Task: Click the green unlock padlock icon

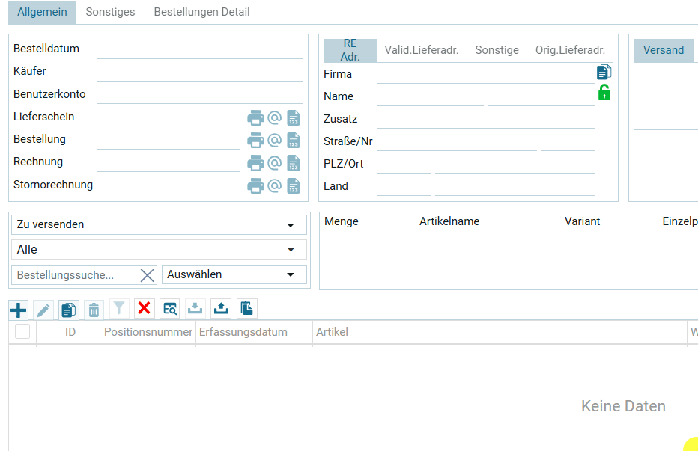Action: (x=604, y=93)
